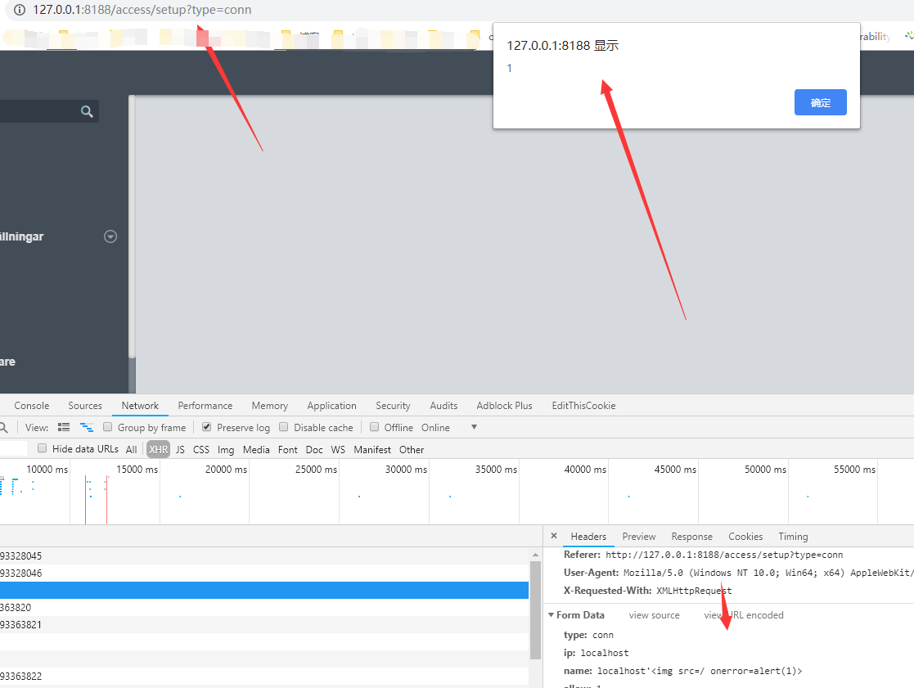
Task: Click the view source link
Action: click(x=654, y=615)
